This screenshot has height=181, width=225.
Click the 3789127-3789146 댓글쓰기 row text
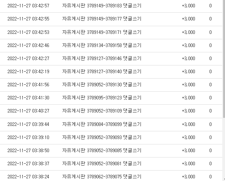tap(102, 59)
